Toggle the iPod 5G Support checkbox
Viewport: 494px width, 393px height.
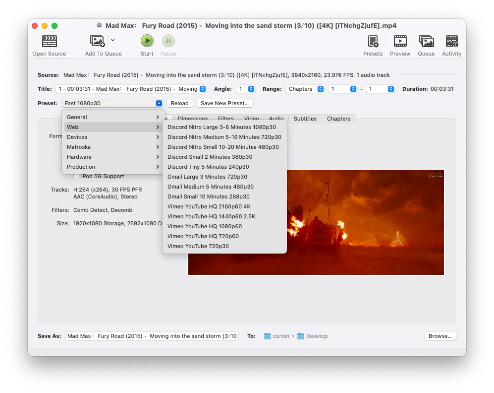pyautogui.click(x=76, y=176)
